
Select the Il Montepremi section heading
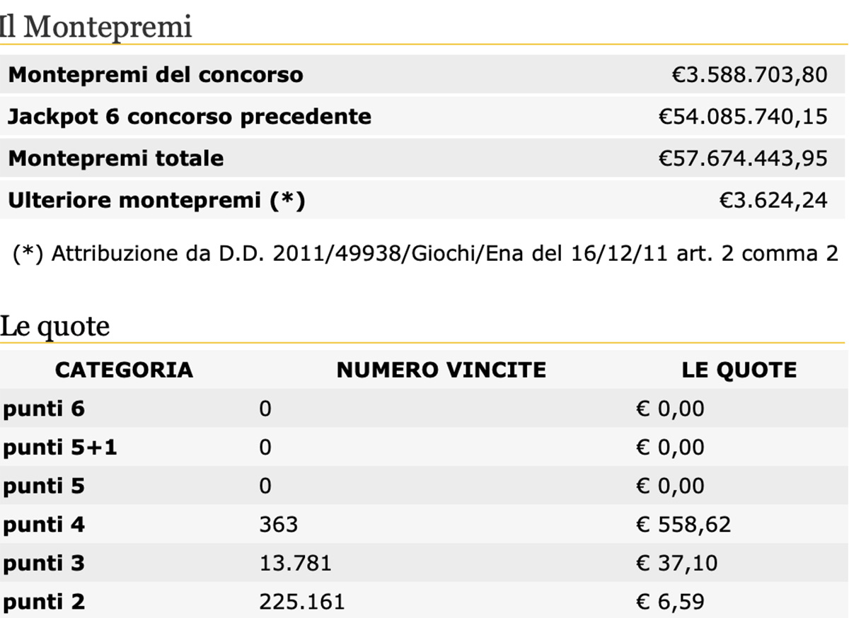pos(96,27)
